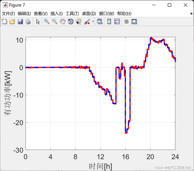Click the curve's peak near hour 20

point(151,37)
